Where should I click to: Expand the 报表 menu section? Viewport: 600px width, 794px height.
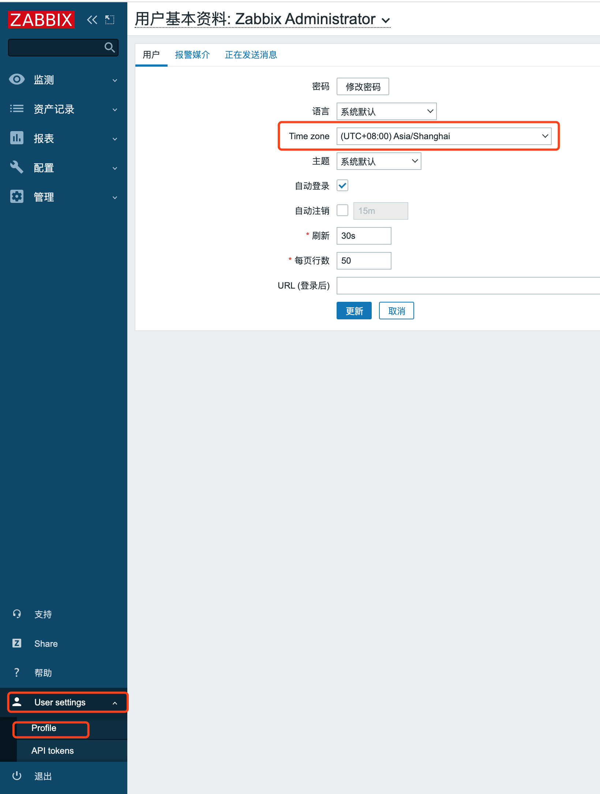115,139
